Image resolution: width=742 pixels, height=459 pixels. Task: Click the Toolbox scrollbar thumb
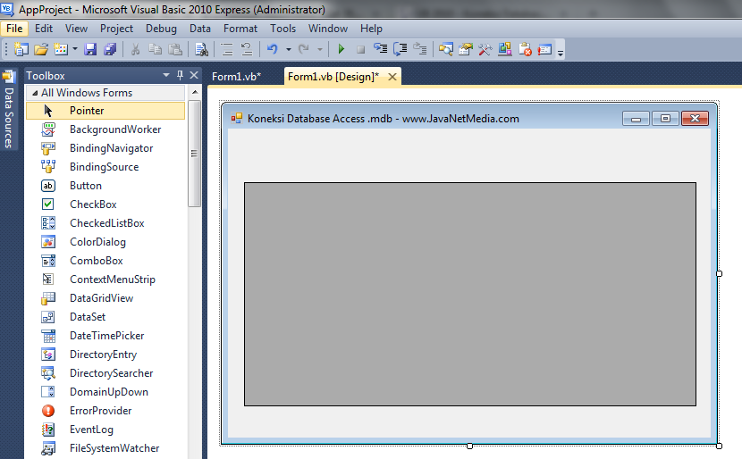pos(195,154)
